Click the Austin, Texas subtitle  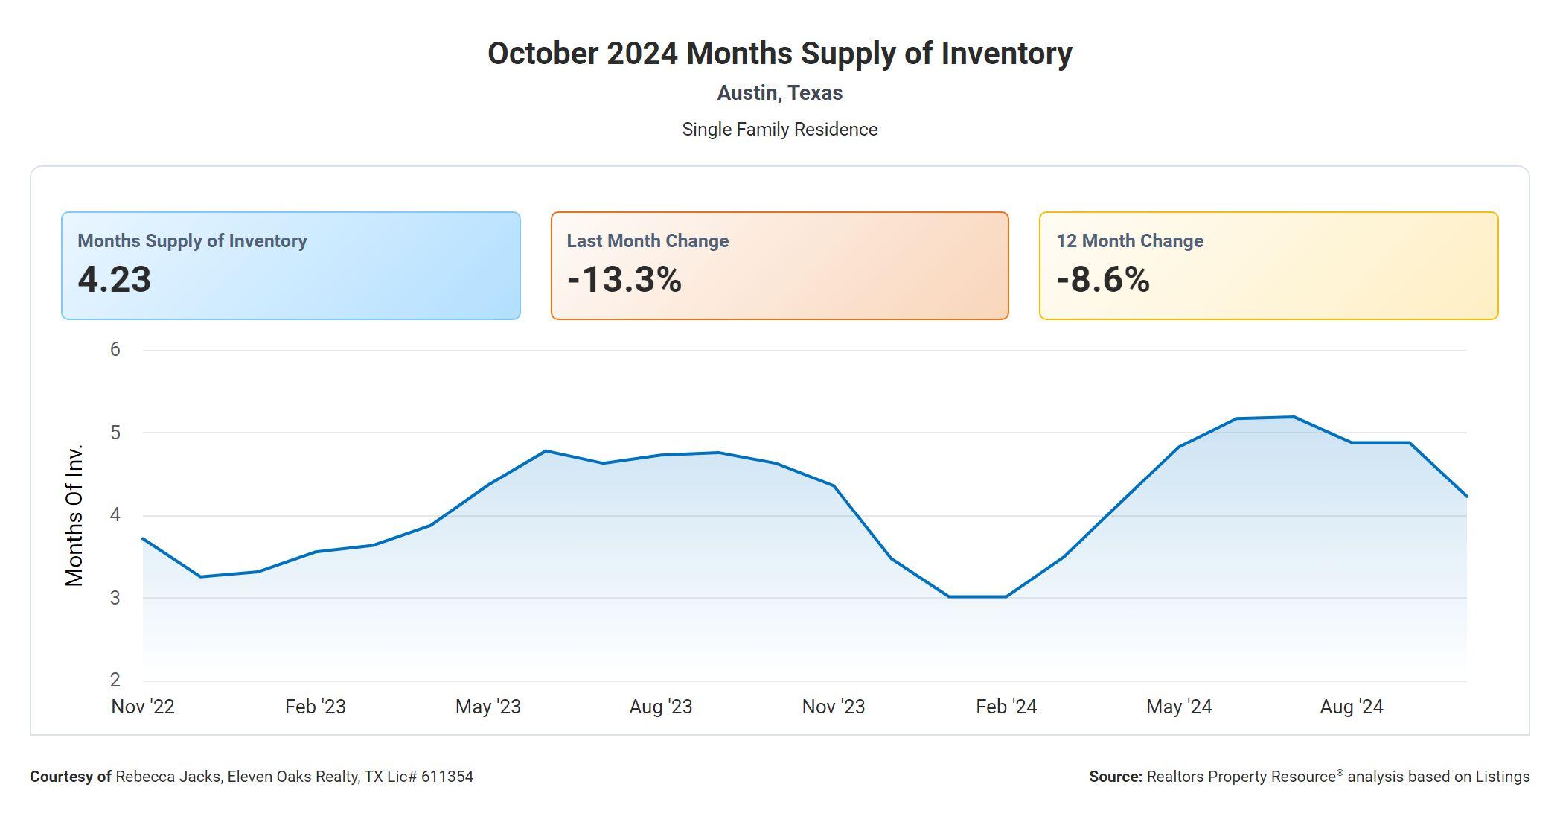coord(779,93)
